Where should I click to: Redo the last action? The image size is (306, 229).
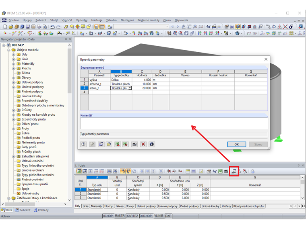[x=58, y=27]
